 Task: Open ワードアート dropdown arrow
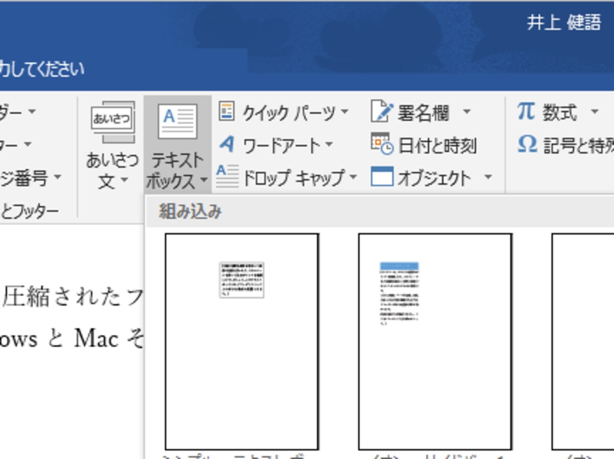[328, 145]
